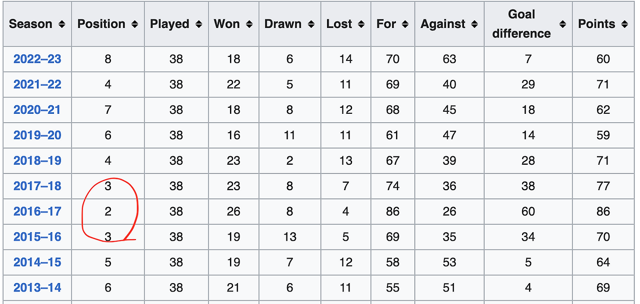Go to the 2018–19 season link
Screen dimensions: 640x304
tap(37, 161)
